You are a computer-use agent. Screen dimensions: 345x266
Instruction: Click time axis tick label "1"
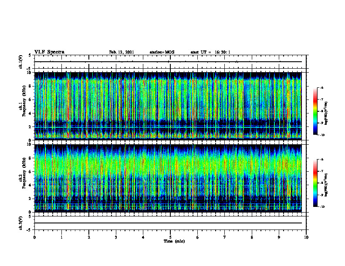pos(61,237)
